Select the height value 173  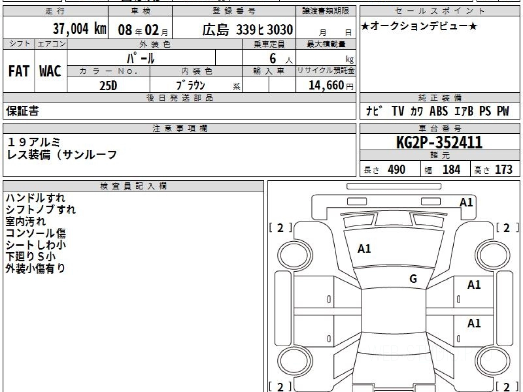[503, 169]
